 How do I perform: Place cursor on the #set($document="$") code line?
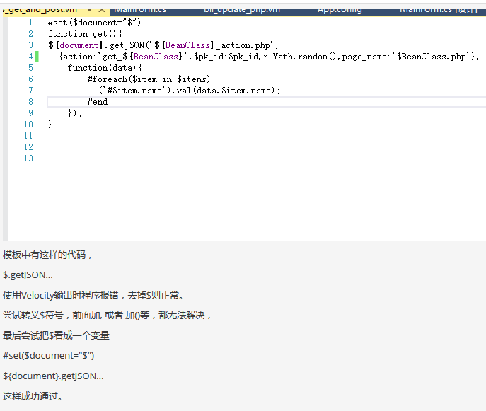point(94,23)
